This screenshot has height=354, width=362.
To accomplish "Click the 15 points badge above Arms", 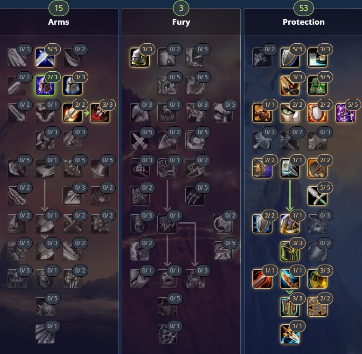I will pos(59,8).
